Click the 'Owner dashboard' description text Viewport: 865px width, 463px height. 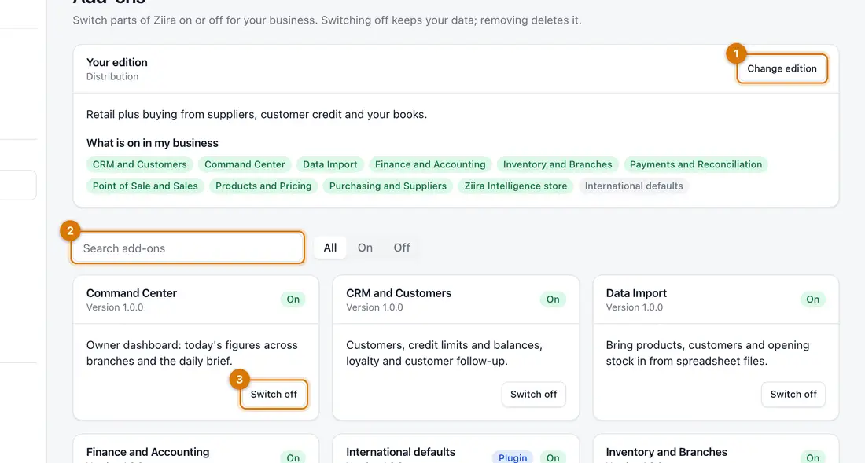pos(192,353)
